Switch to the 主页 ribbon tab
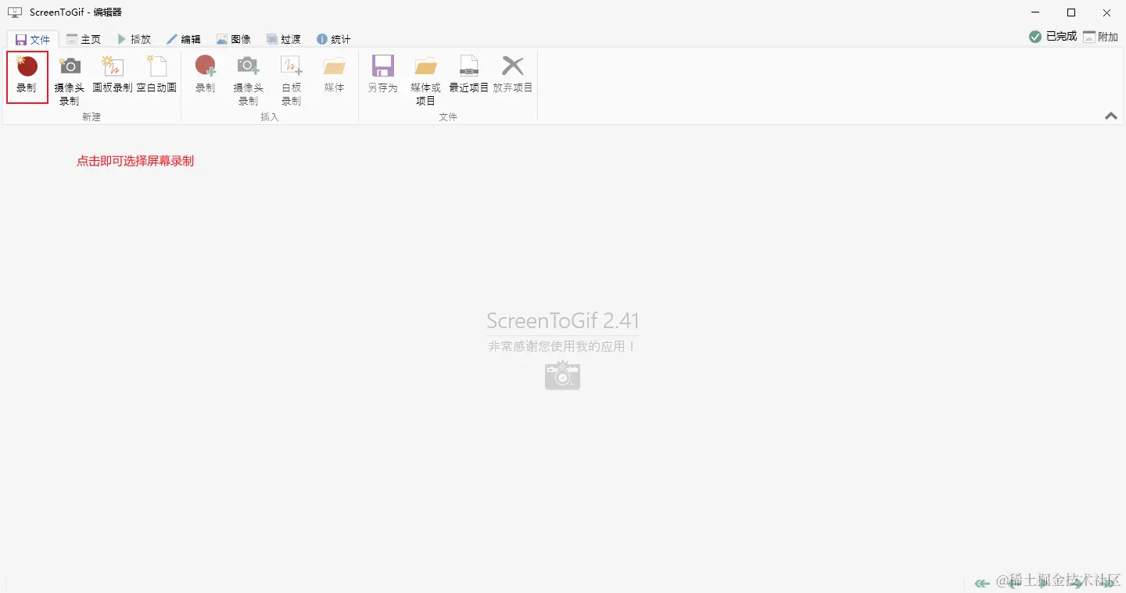 84,39
